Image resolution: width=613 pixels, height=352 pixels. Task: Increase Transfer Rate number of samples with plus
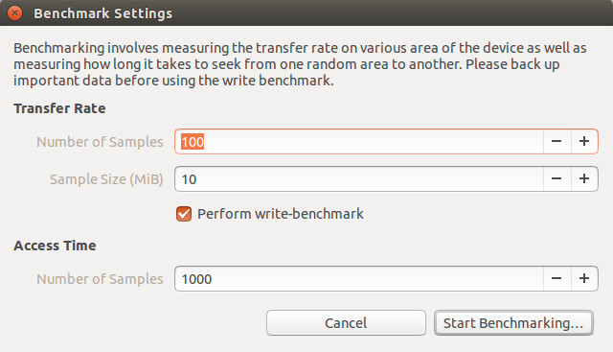584,141
